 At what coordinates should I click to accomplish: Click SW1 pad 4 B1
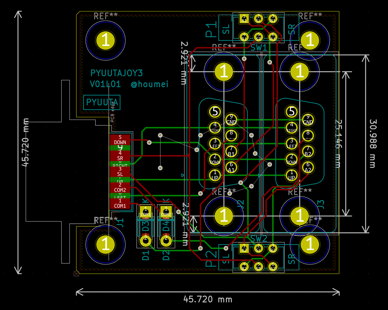[x=244, y=37]
